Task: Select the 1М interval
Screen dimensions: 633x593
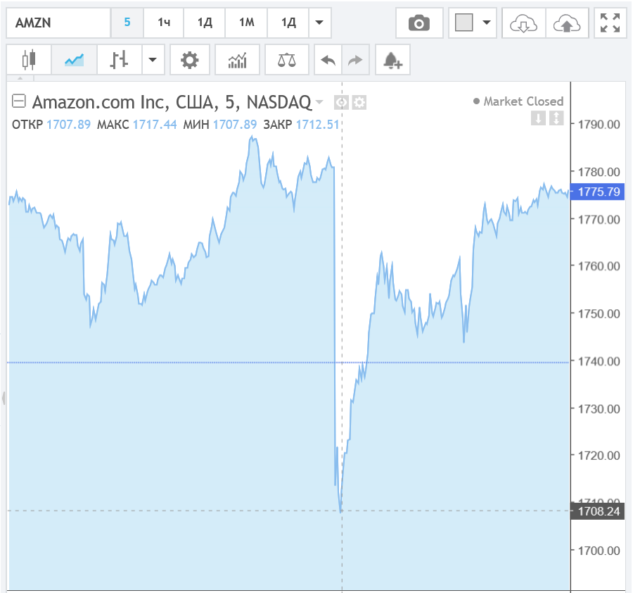Action: tap(246, 23)
